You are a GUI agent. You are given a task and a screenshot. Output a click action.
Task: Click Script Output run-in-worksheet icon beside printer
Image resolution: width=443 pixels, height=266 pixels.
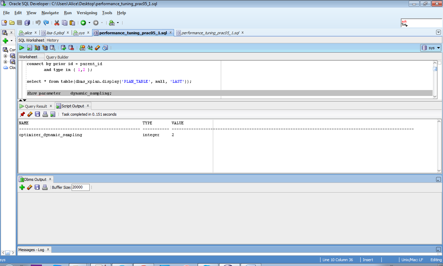coord(53,114)
